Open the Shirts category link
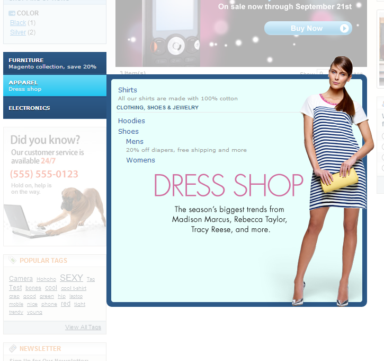The width and height of the screenshot is (384, 361). pyautogui.click(x=127, y=90)
